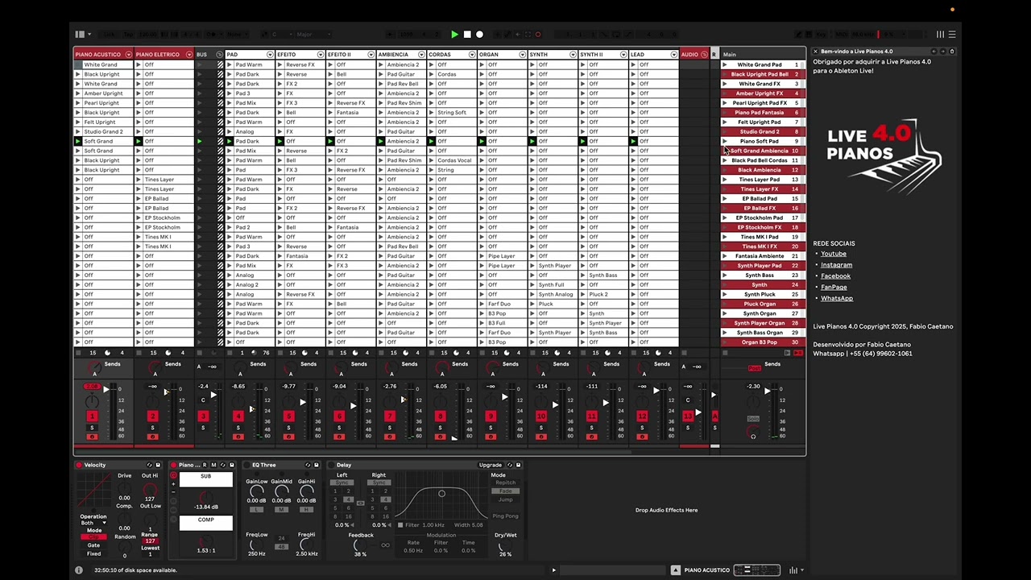Start playback with the green Play button
Screen dimensions: 1031x580
tap(454, 35)
